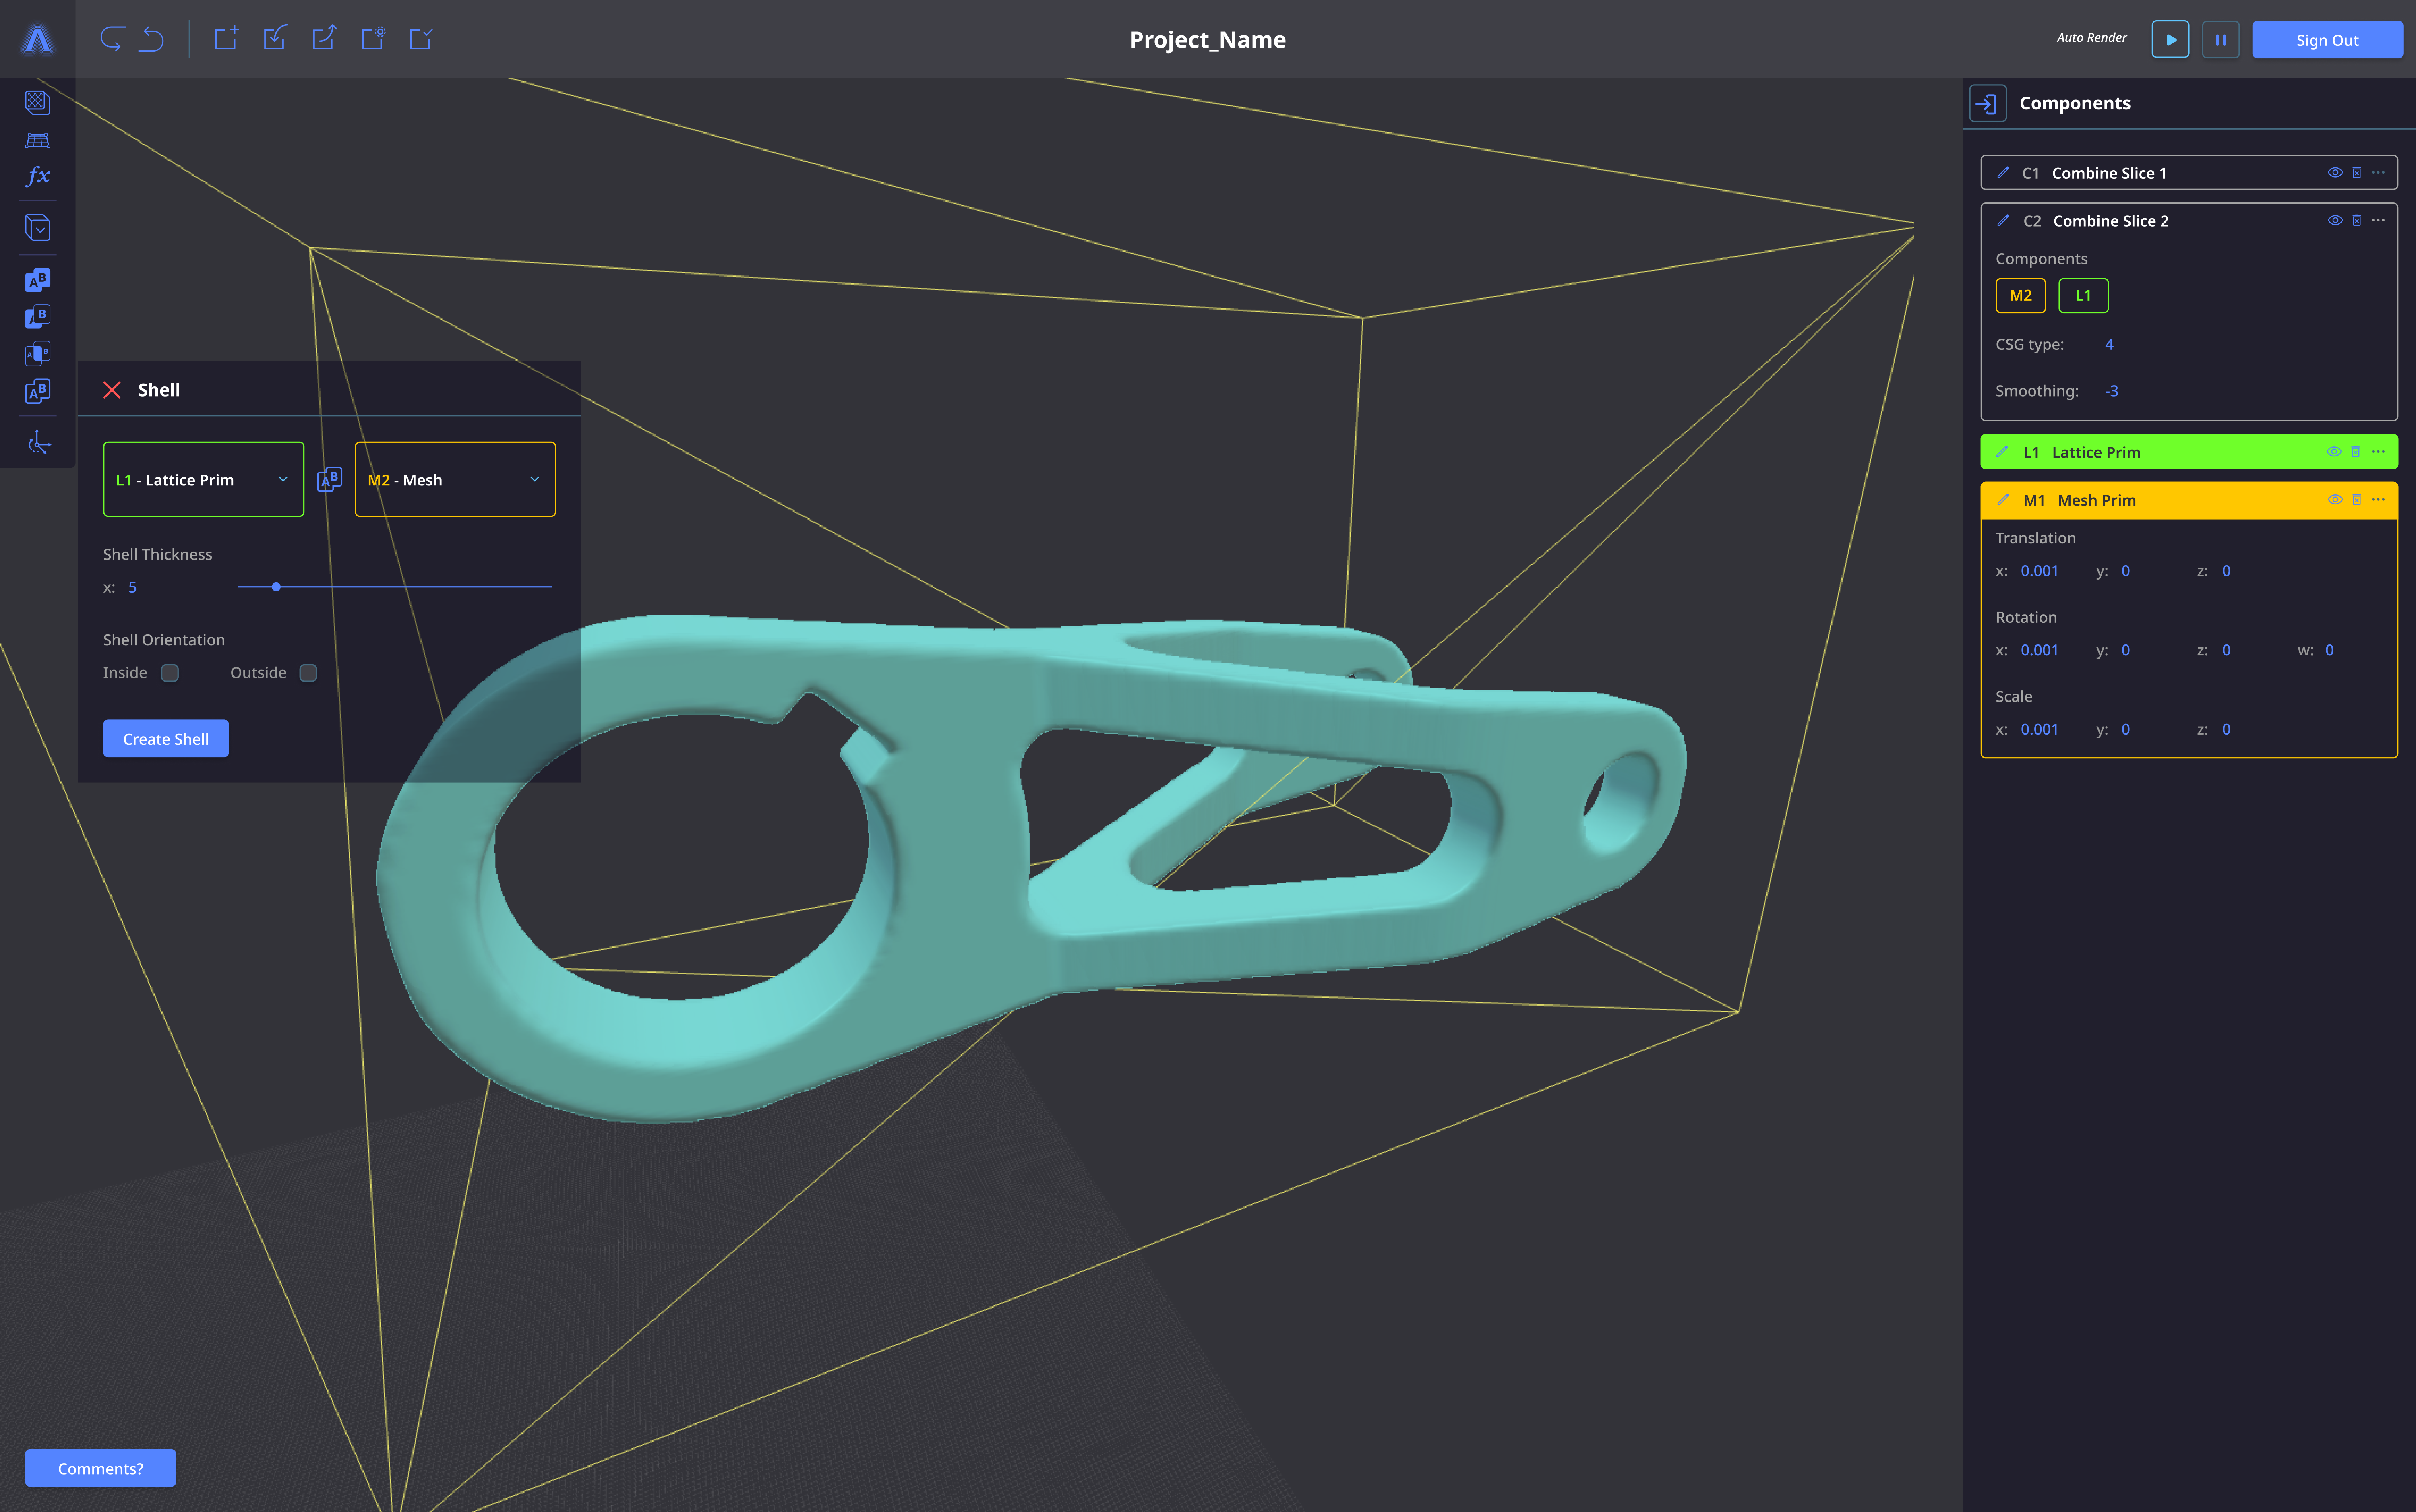
Task: Delete L1 Lattice Prim
Action: click(2356, 452)
